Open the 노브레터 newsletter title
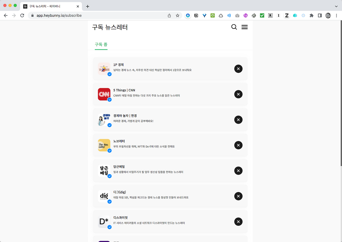342x242 pixels. 119,141
